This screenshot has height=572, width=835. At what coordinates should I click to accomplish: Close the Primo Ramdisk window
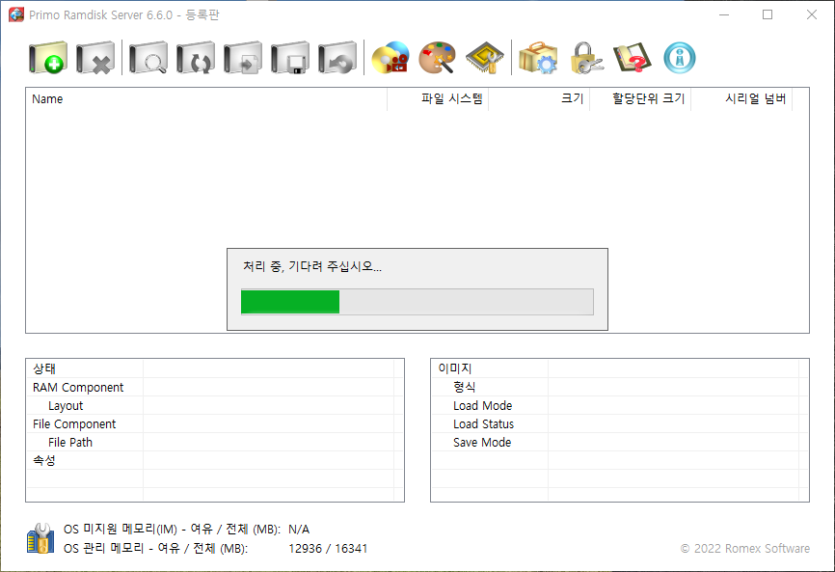(x=812, y=14)
